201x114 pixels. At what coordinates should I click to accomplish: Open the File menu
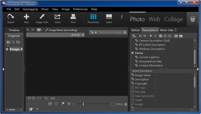(9, 9)
